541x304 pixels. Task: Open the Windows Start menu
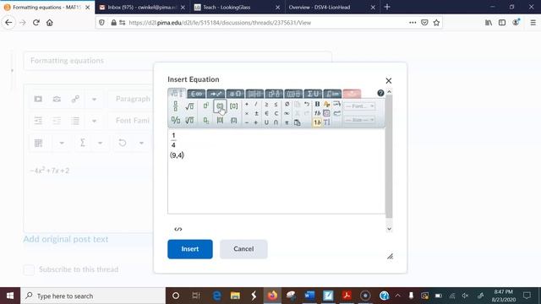tap(10, 296)
